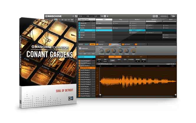This screenshot has height=123, width=196.
Task: Select the highlighted orange sound row
Action: tap(87, 68)
